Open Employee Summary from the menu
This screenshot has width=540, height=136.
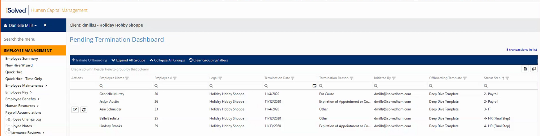[x=22, y=59]
